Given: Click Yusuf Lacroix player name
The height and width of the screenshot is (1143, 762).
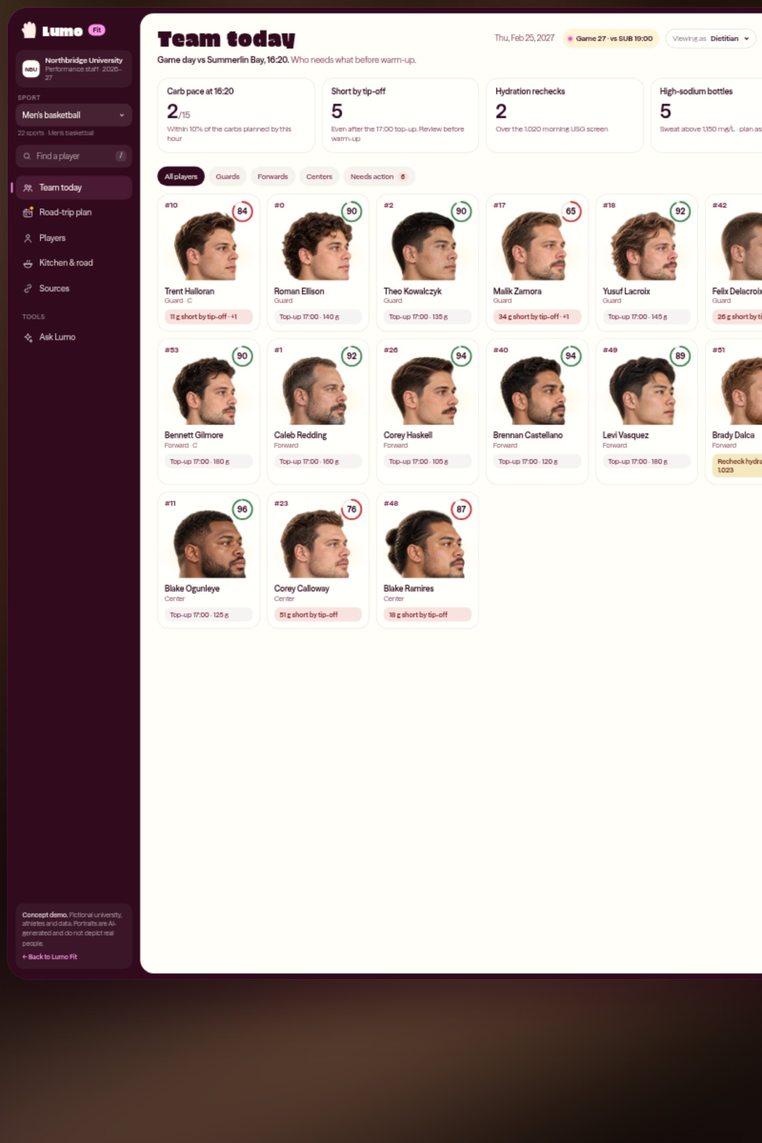Looking at the screenshot, I should point(626,291).
